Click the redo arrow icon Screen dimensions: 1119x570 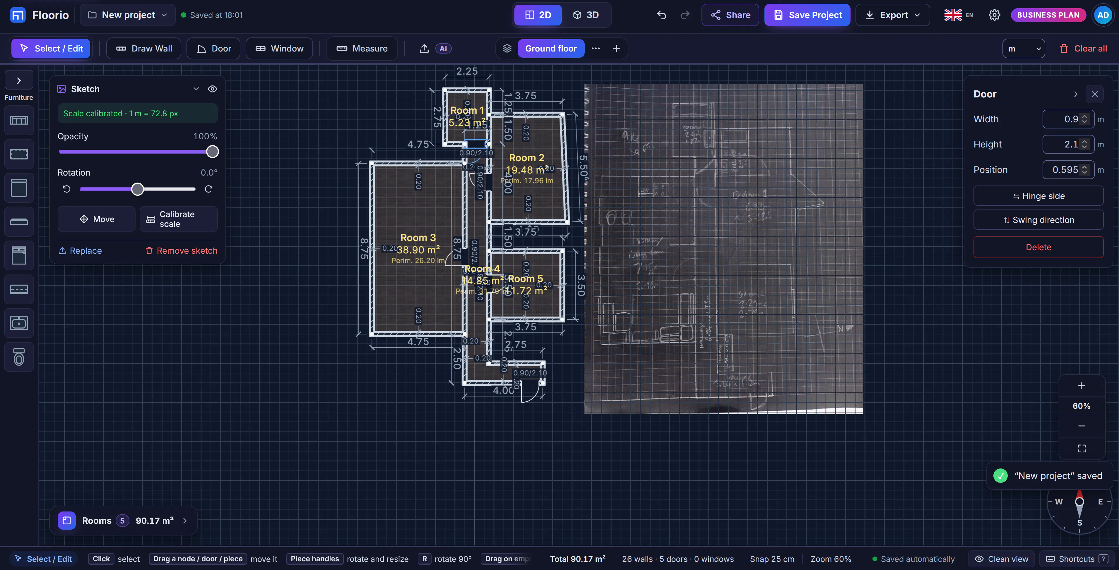click(685, 15)
